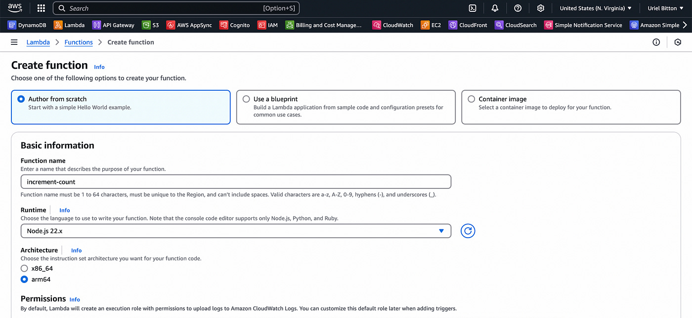Image resolution: width=692 pixels, height=318 pixels.
Task: Open the settings gear icon
Action: point(541,8)
